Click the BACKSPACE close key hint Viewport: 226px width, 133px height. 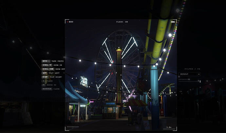[x=47, y=89]
